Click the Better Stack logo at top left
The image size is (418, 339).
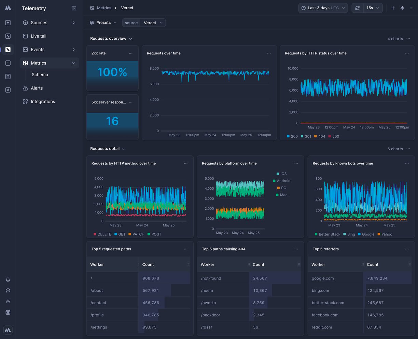click(x=8, y=8)
